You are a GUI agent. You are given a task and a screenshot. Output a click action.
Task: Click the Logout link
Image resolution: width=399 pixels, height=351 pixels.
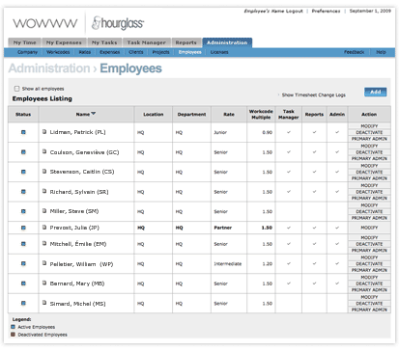pos(295,11)
